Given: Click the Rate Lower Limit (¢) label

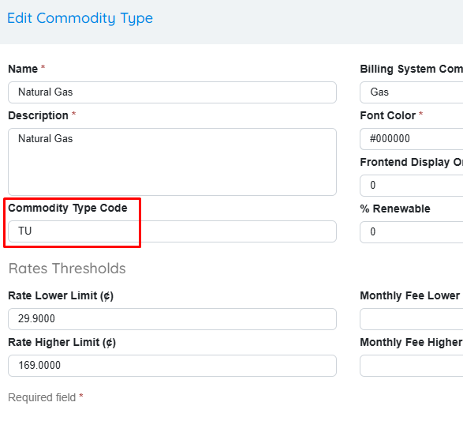Looking at the screenshot, I should [61, 295].
